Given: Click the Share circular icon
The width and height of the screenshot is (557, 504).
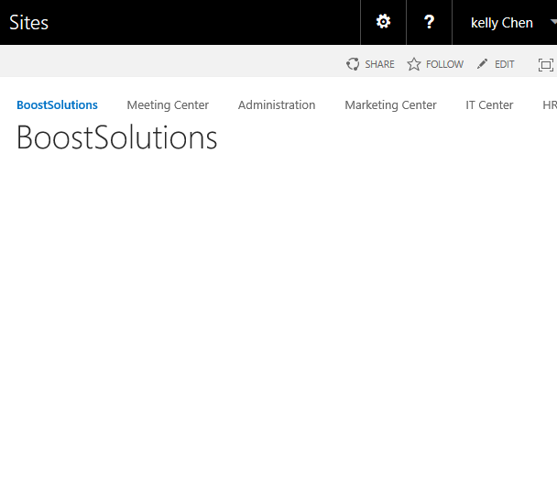Looking at the screenshot, I should 353,64.
